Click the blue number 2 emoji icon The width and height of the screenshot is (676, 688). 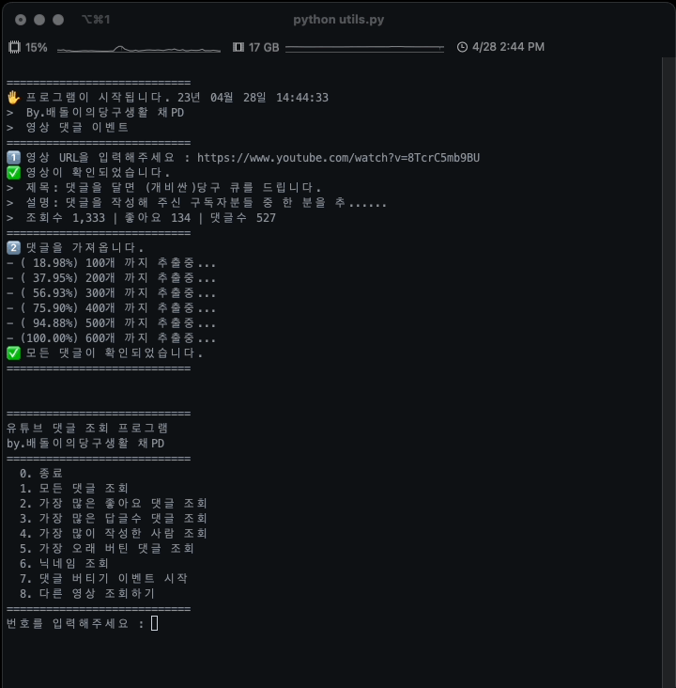pyautogui.click(x=13, y=248)
